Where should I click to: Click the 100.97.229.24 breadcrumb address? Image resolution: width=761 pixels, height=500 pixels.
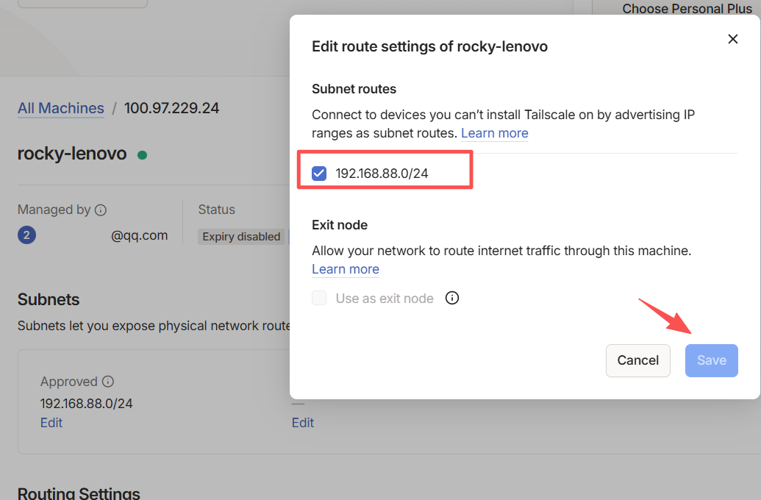(171, 108)
